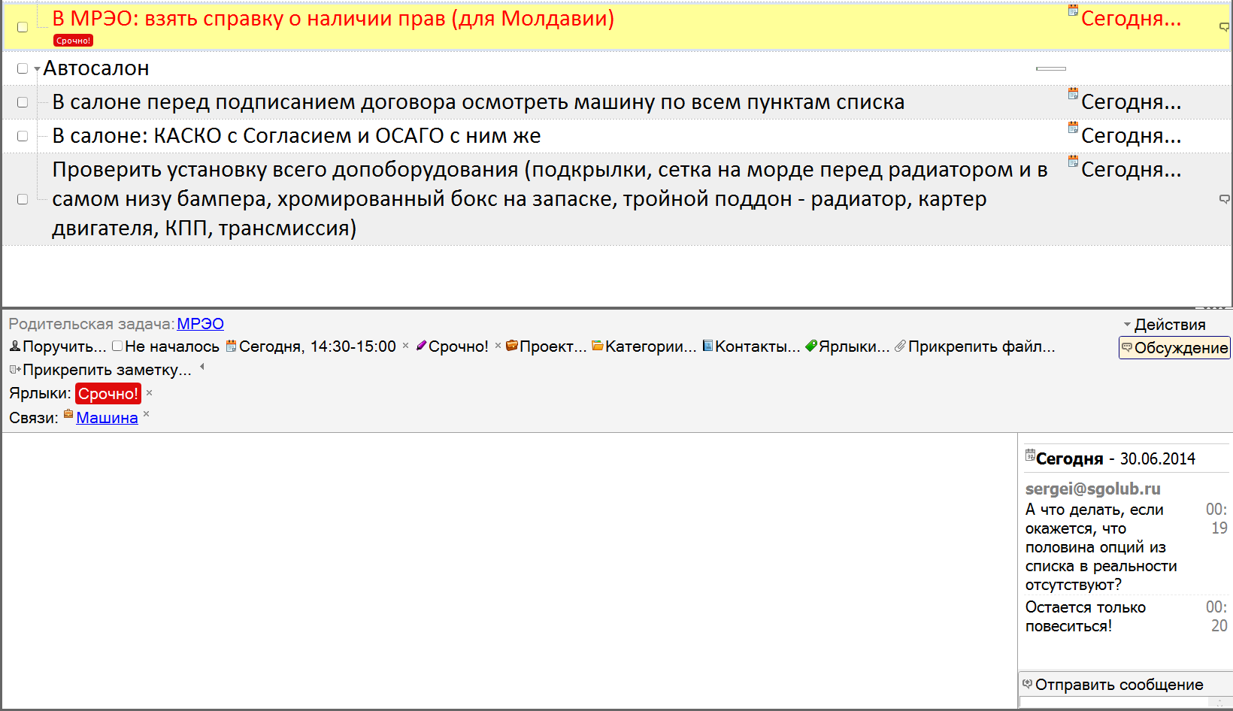Image resolution: width=1233 pixels, height=711 pixels.
Task: Click the Проект briefcase icon
Action: coord(512,346)
